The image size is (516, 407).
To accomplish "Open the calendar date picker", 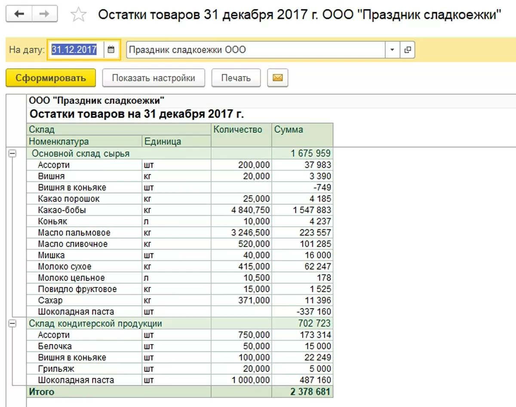I will point(111,50).
